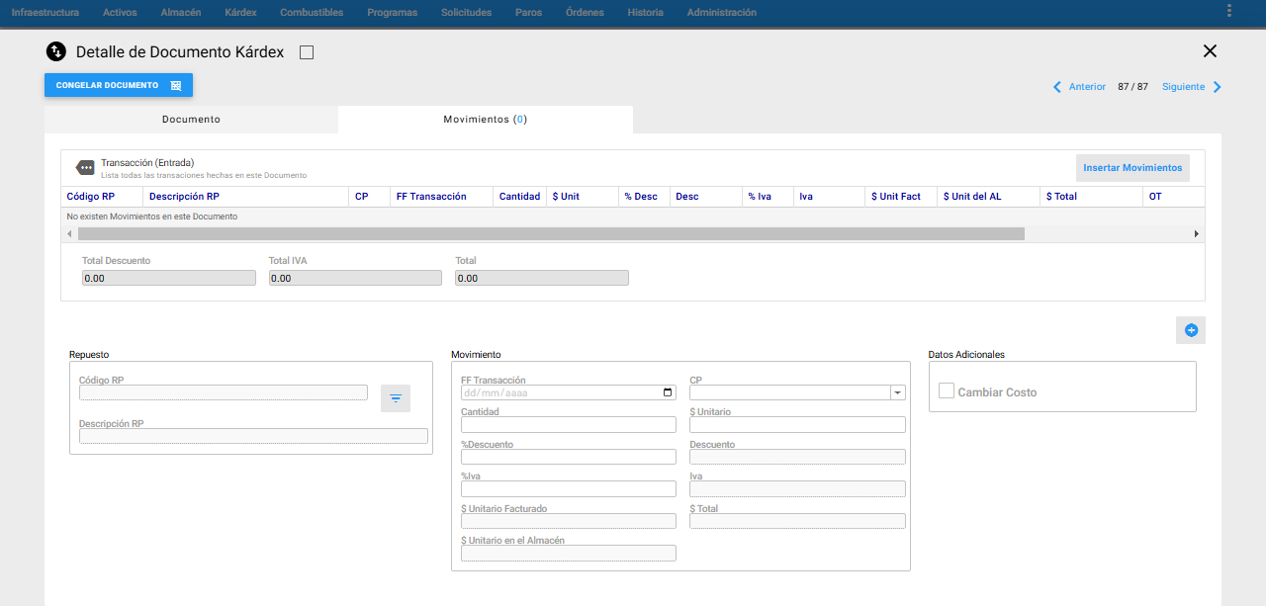Click the %Iva input field
This screenshot has height=606, width=1266.
point(569,489)
